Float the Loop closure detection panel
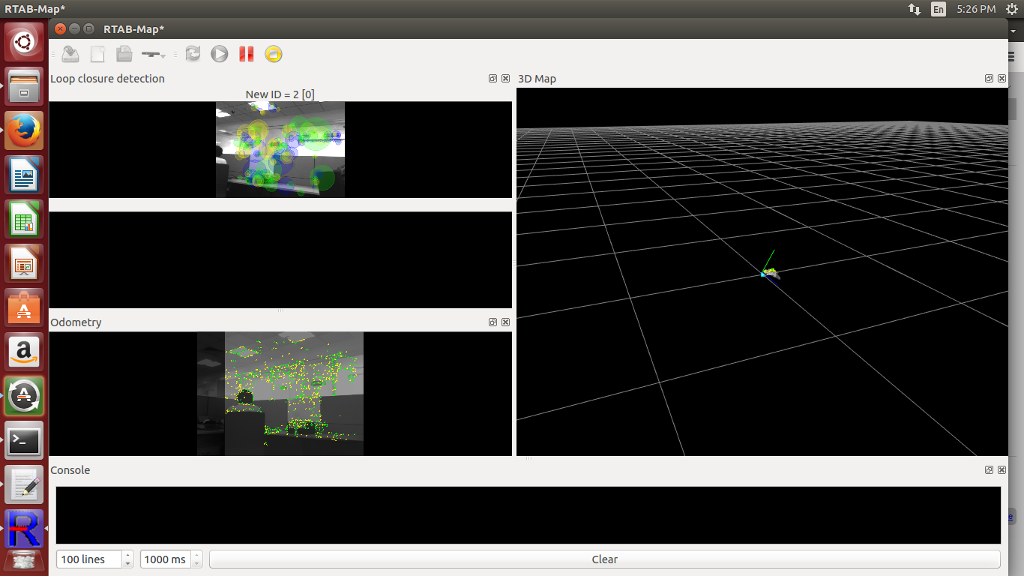 [x=493, y=79]
